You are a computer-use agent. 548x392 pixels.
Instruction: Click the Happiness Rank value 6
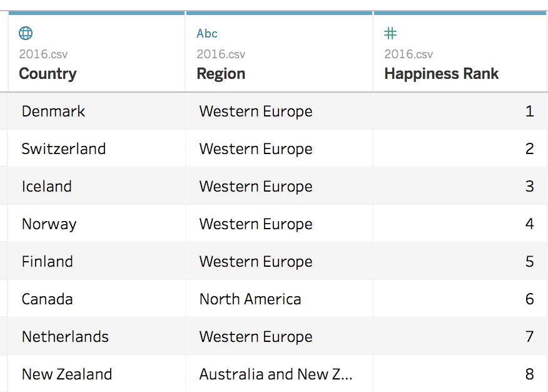529,299
